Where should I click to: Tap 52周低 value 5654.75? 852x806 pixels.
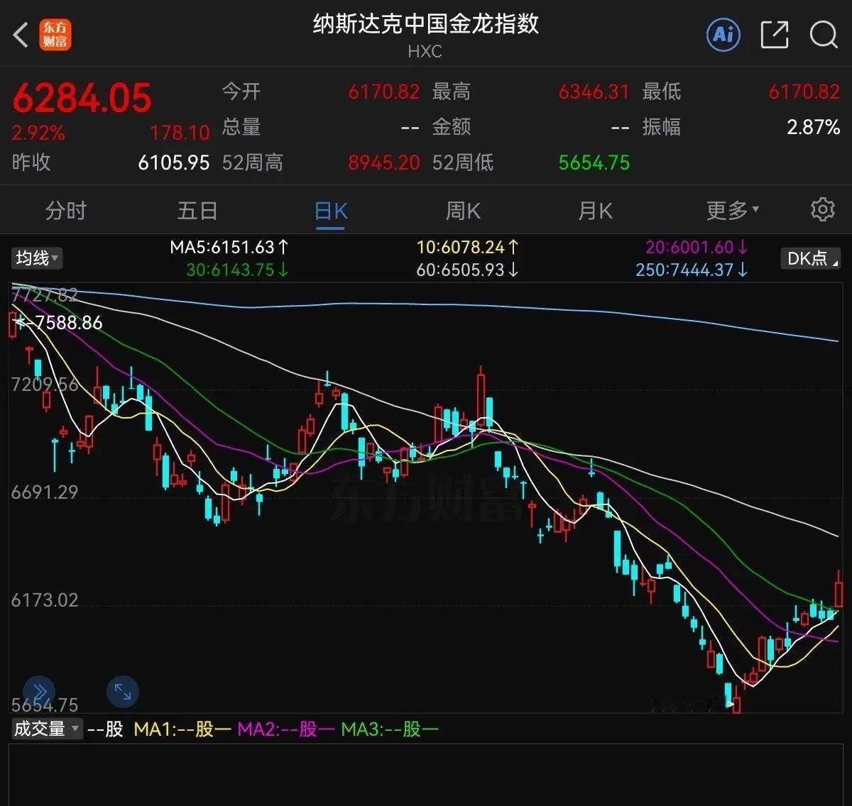click(594, 162)
